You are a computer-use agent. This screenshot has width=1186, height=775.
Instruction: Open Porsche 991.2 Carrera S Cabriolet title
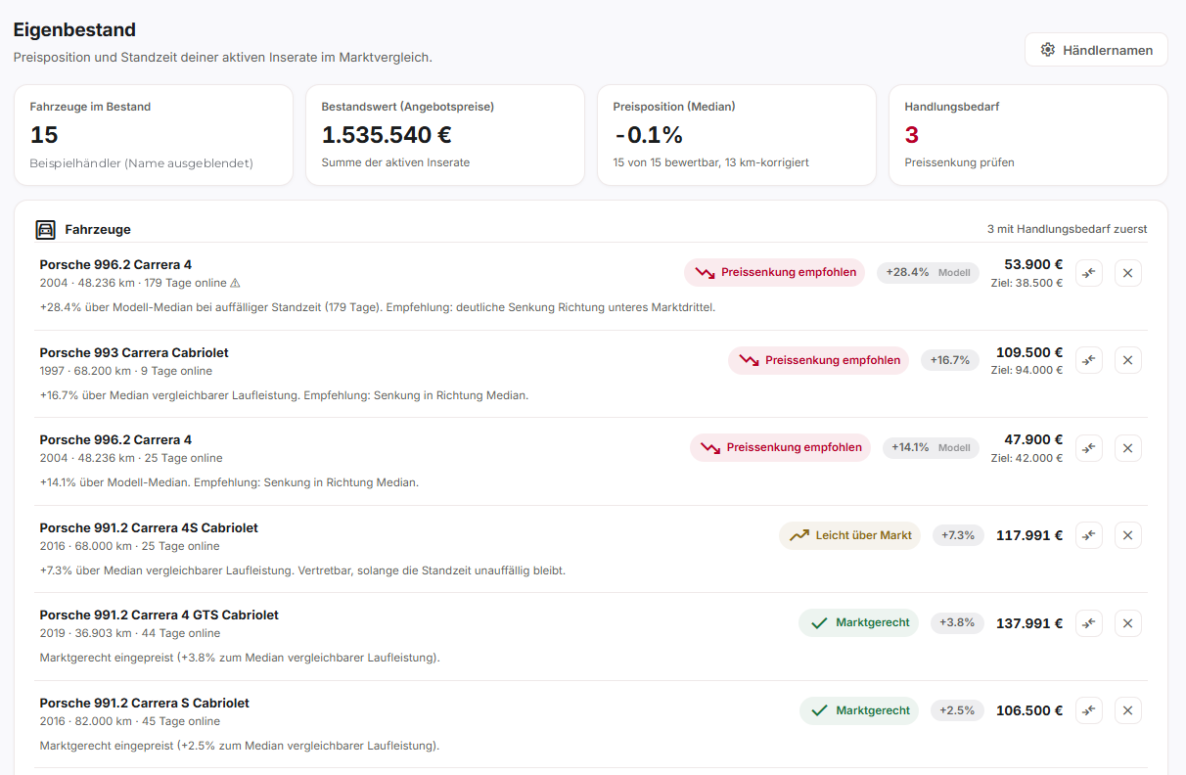pos(145,703)
